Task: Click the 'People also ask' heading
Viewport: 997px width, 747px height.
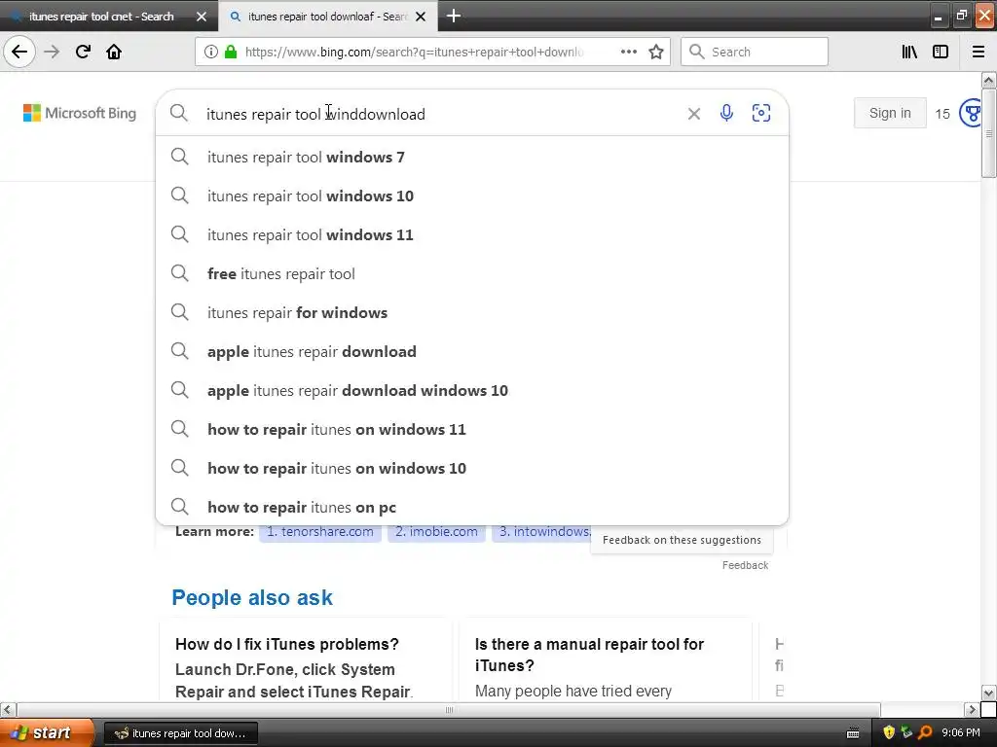Action: [252, 598]
